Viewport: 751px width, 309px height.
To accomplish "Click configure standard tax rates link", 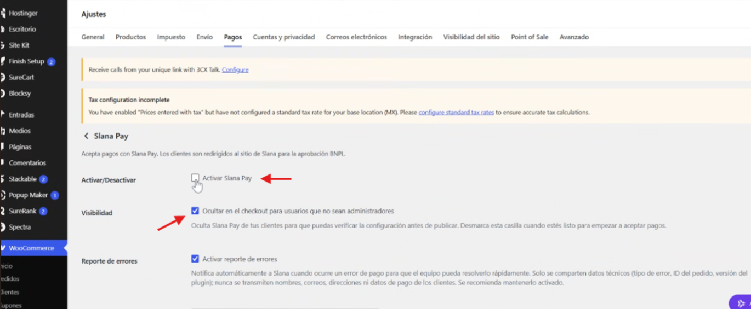I will click(x=456, y=112).
